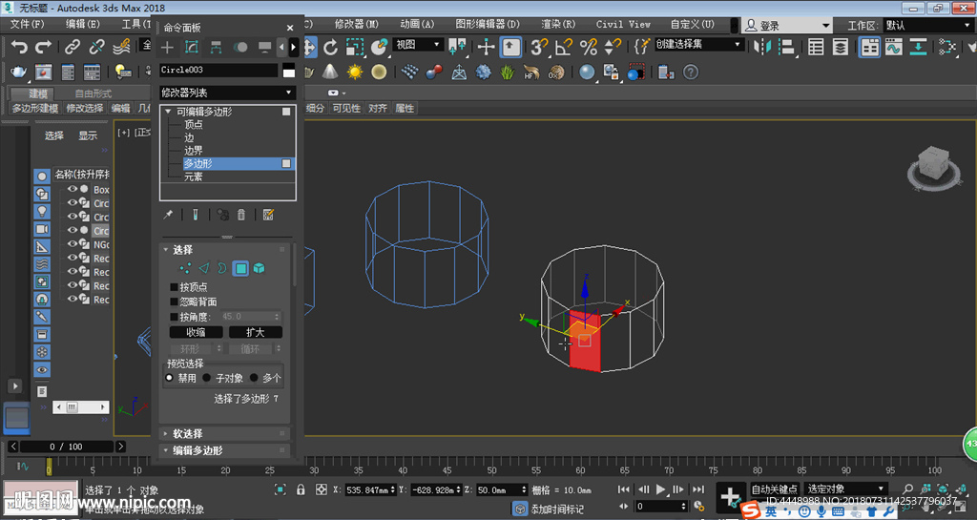This screenshot has height=520, width=977.
Task: Toggle 自动关键点 auto key mode
Action: click(774, 489)
